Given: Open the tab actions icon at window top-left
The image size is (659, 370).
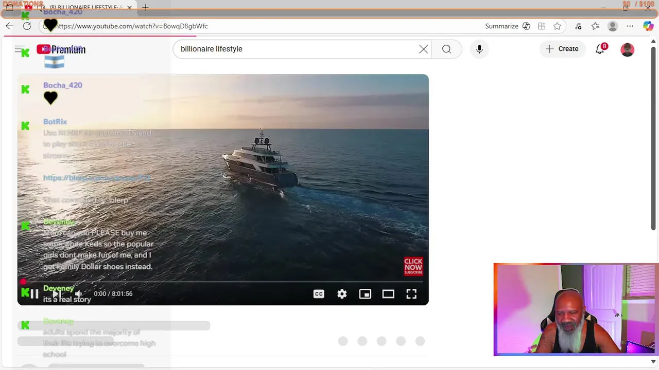Looking at the screenshot, I should 10,8.
